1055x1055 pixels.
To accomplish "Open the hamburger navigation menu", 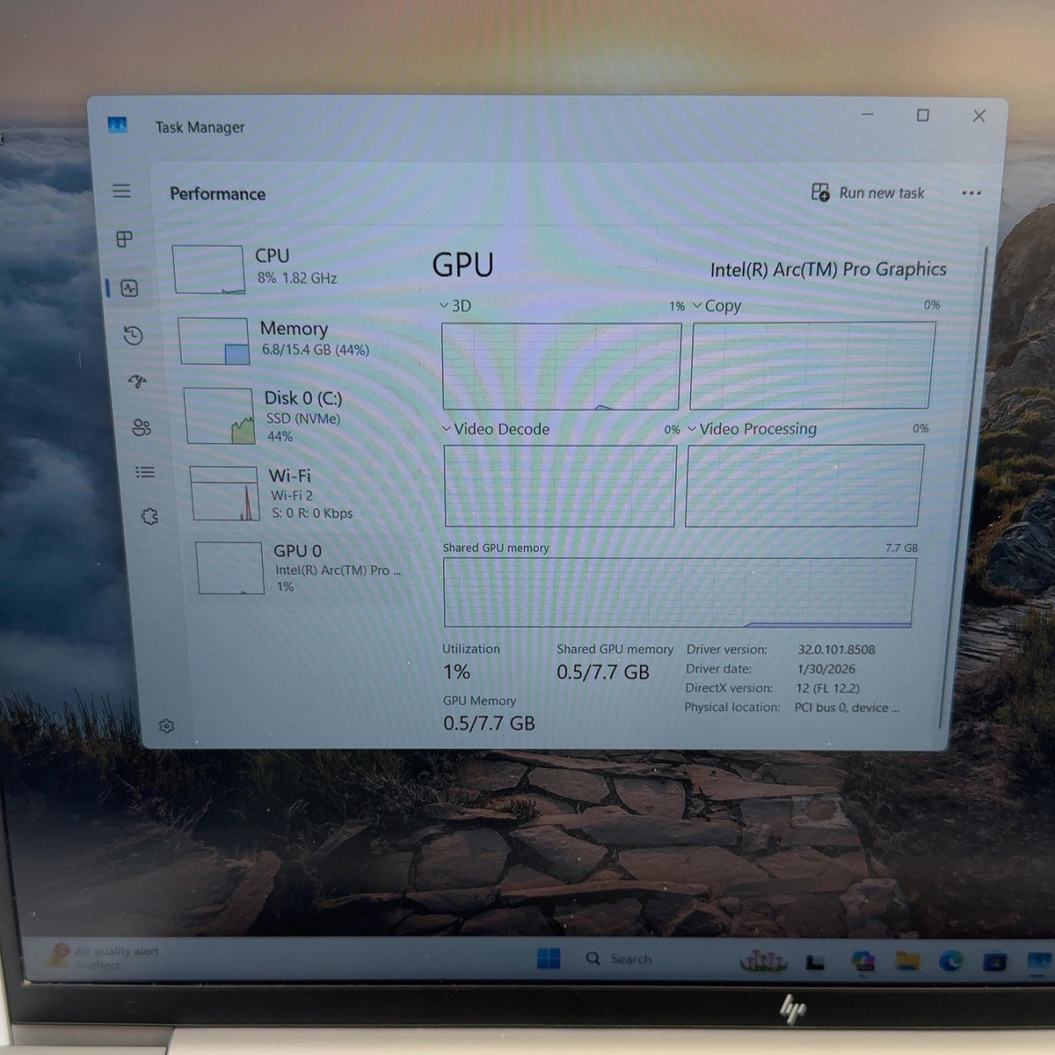I will tap(121, 191).
